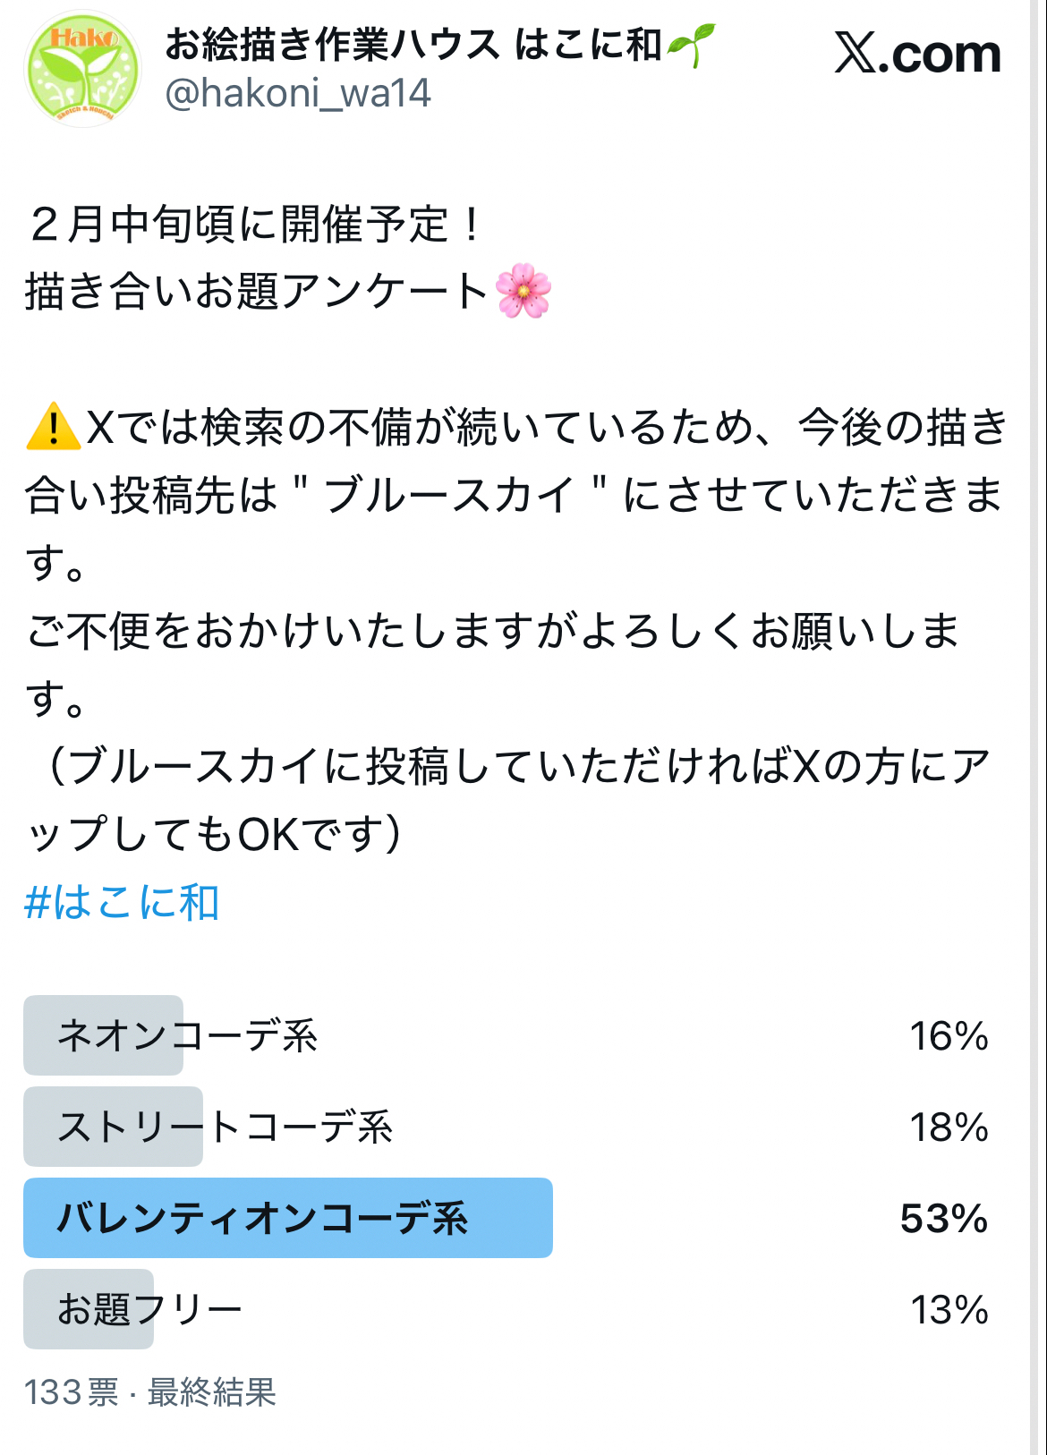Click the seedling emoji beside the display name
Screen dimensions: 1047x1455
[691, 45]
